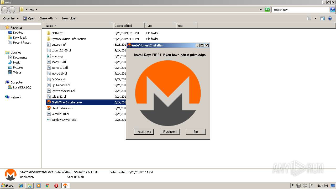Image resolution: width=336 pixels, height=189 pixels.
Task: Open Explorer help icon
Action: click(x=330, y=18)
